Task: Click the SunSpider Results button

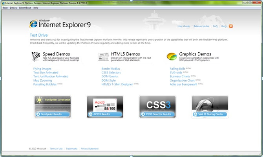Action: pos(53,114)
